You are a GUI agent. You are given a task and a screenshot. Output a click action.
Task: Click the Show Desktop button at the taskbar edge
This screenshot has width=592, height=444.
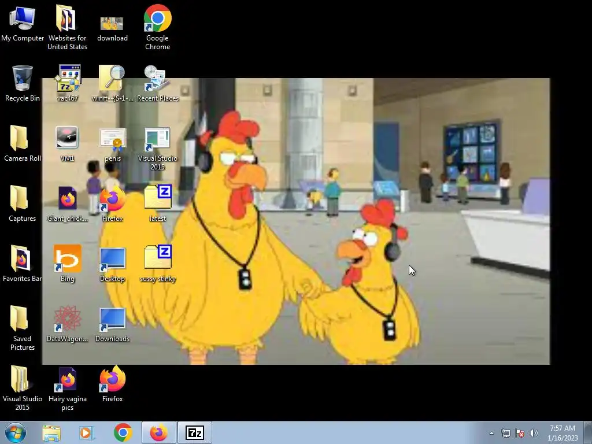pos(589,432)
